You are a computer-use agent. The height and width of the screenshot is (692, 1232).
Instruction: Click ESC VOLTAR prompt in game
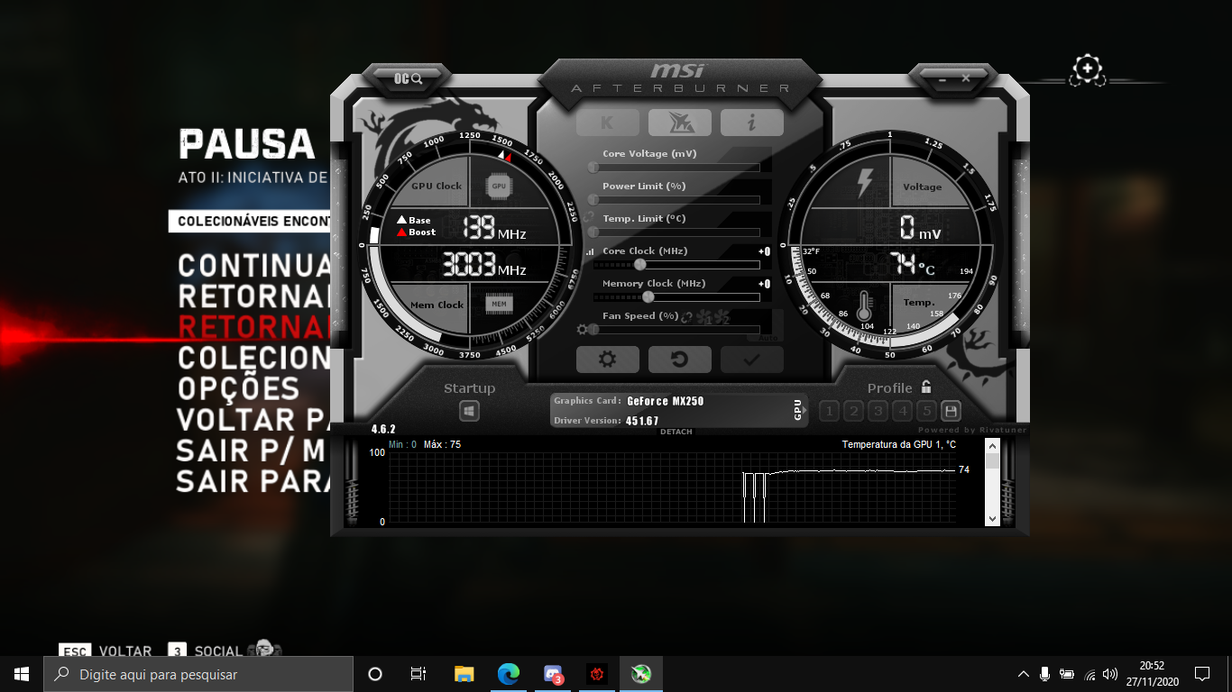click(x=106, y=651)
